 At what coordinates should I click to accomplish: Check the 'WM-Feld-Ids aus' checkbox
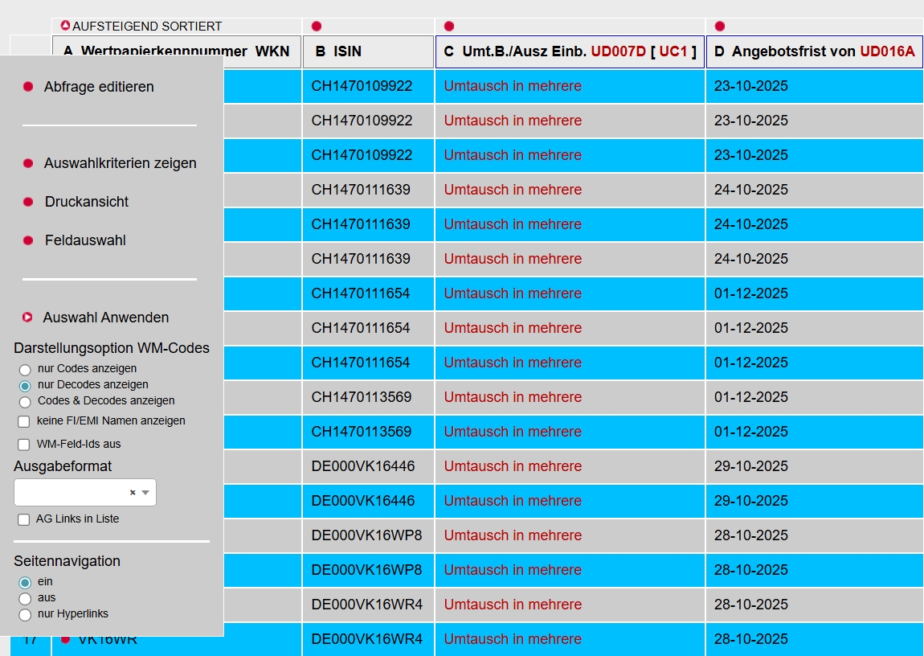click(23, 445)
